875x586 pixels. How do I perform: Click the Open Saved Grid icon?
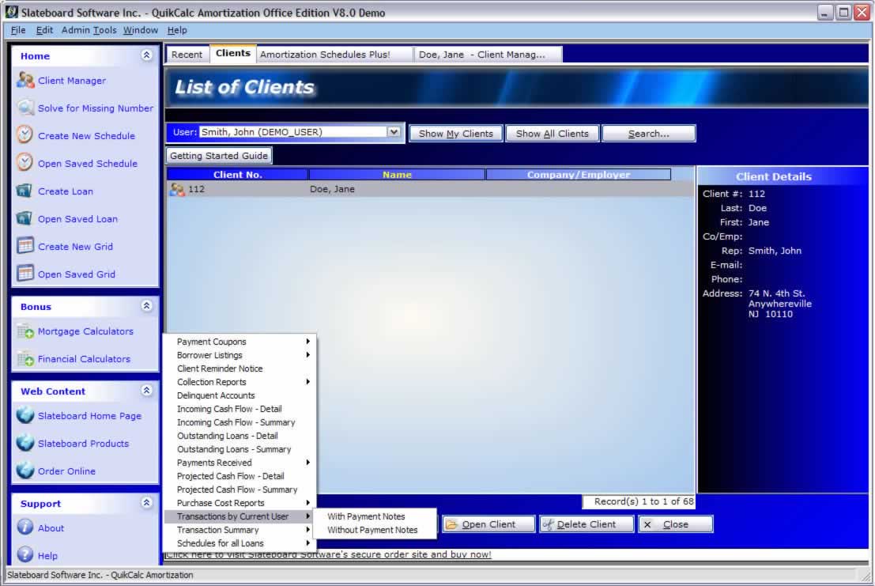pos(25,274)
